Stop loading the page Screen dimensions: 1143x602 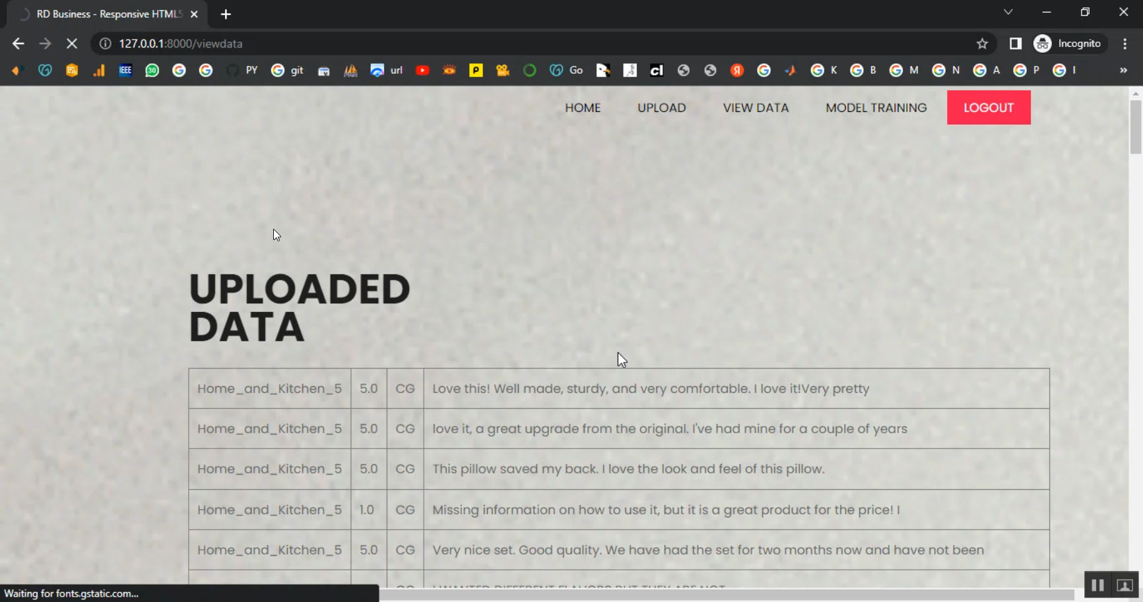click(x=72, y=44)
